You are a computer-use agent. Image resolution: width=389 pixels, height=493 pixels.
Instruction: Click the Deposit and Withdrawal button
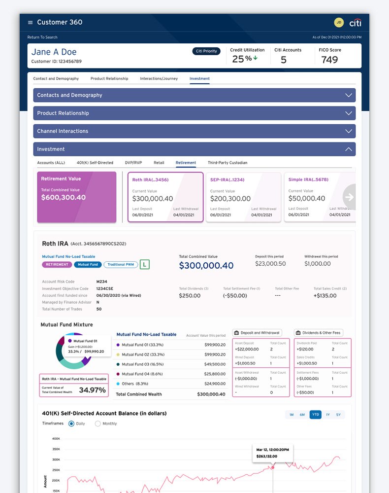pos(257,333)
